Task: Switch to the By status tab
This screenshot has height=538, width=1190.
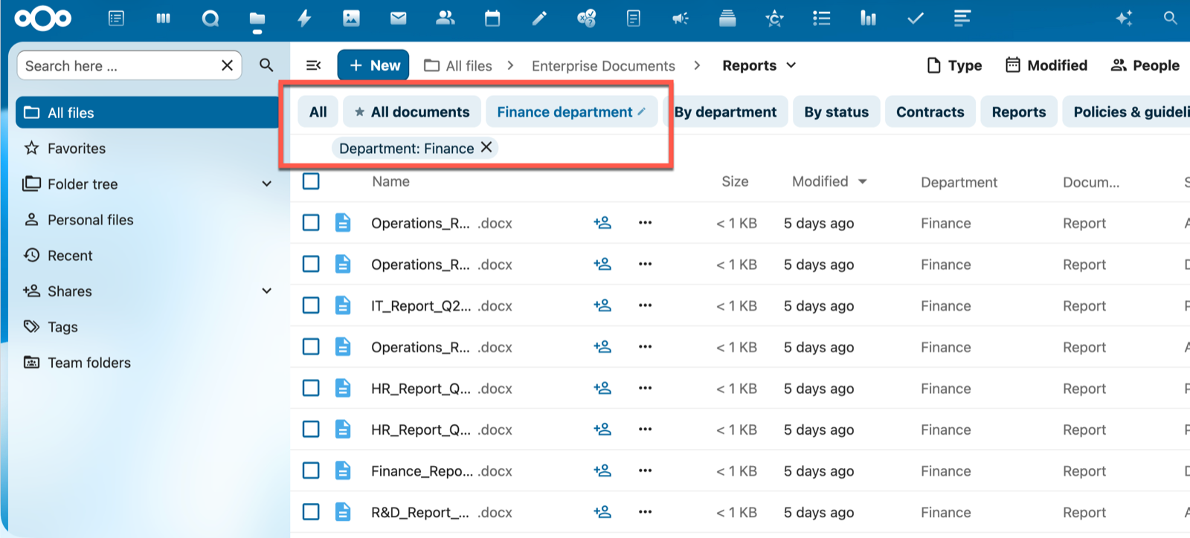Action: 836,112
